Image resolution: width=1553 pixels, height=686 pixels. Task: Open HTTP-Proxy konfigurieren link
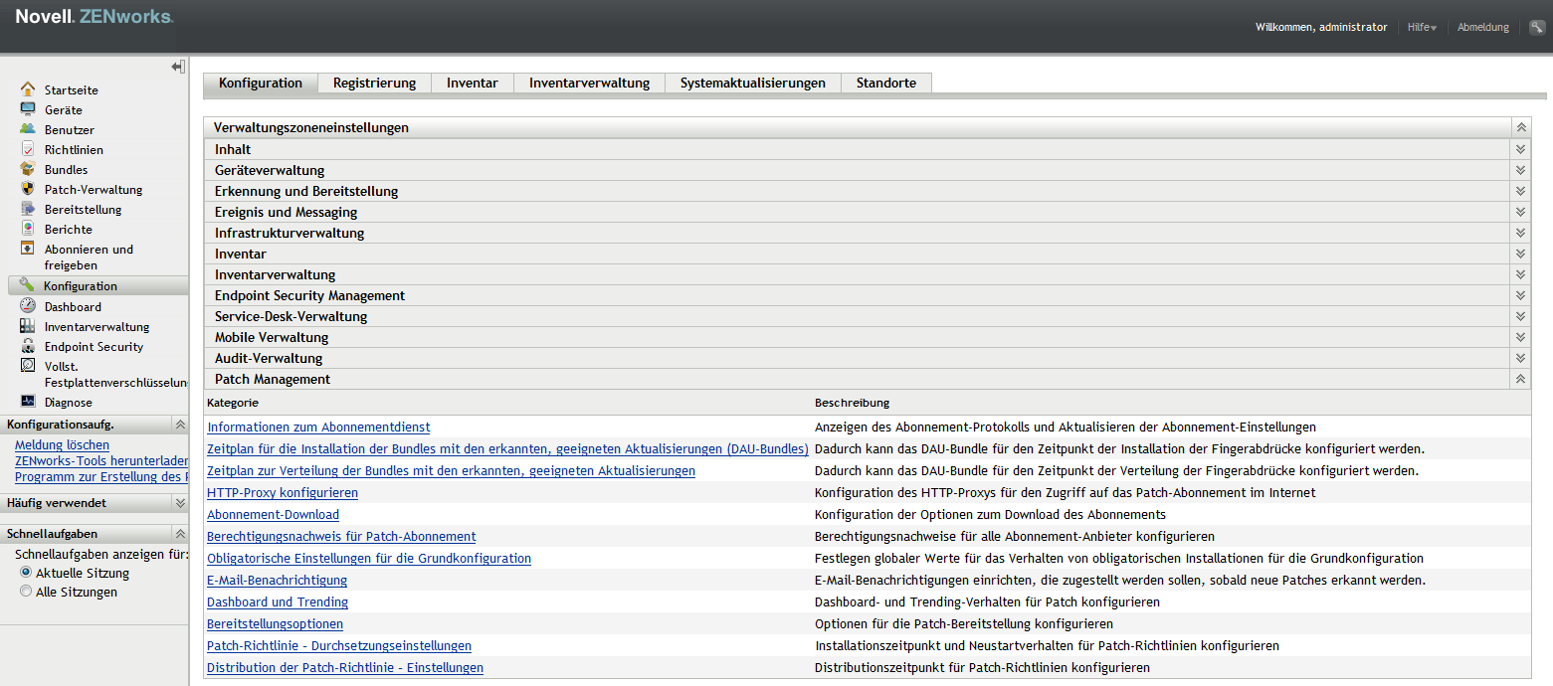283,492
